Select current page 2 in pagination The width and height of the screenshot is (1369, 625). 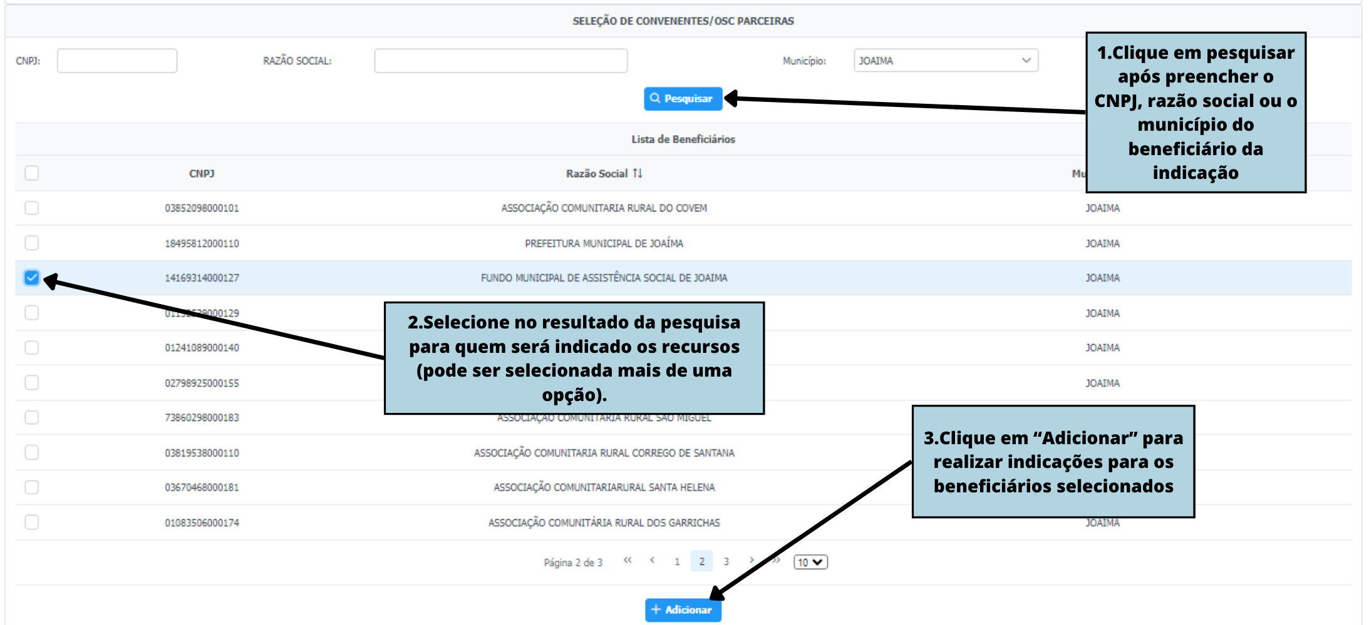point(701,562)
